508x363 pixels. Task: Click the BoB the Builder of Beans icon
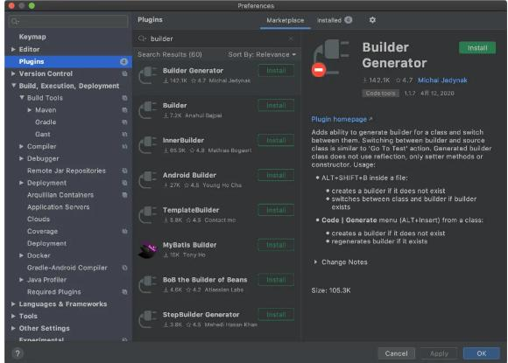147,284
